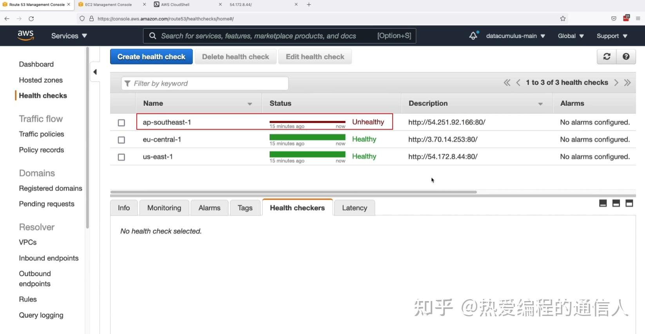Switch to the Monitoring tab

[164, 208]
